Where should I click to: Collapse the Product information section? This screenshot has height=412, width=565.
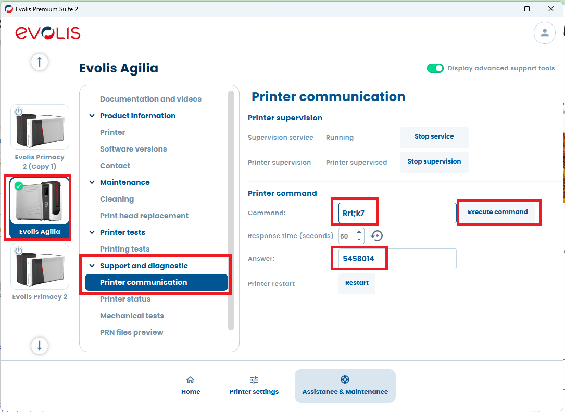tap(92, 116)
